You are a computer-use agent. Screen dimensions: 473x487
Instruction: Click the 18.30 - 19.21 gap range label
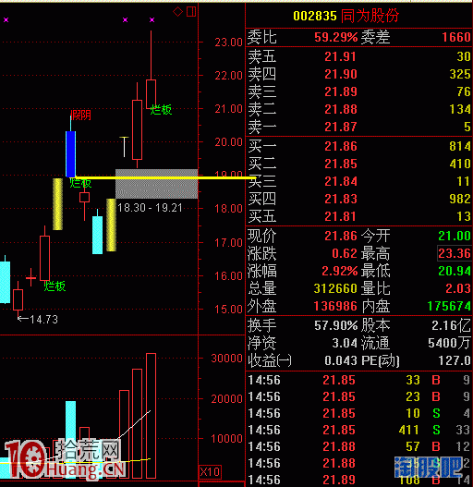[x=150, y=208]
